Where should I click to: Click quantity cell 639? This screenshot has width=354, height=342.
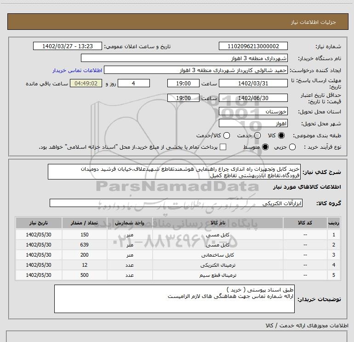(85, 245)
